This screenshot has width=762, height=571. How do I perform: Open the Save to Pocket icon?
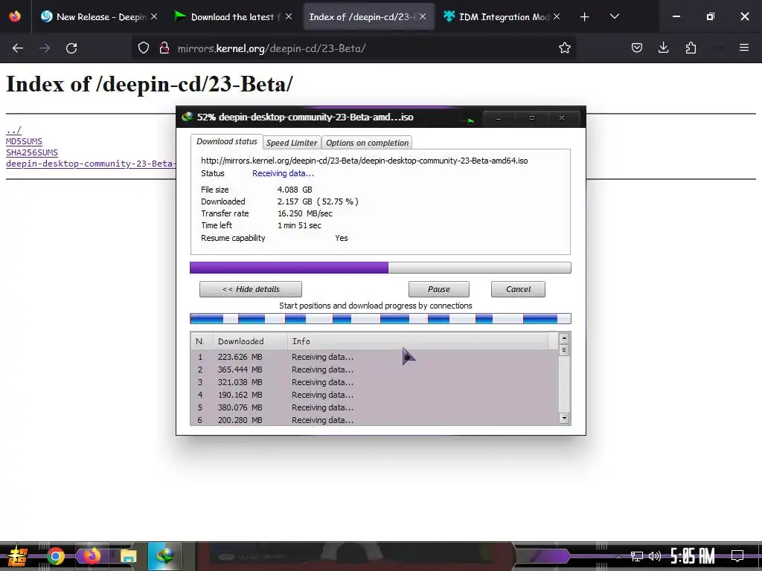(637, 48)
